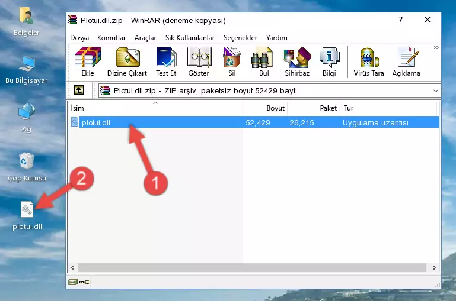Screen dimensions: 456x301
Task: Launch the Sihirbaz wizard
Action: tap(297, 62)
